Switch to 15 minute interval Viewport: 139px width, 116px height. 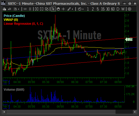point(103,9)
